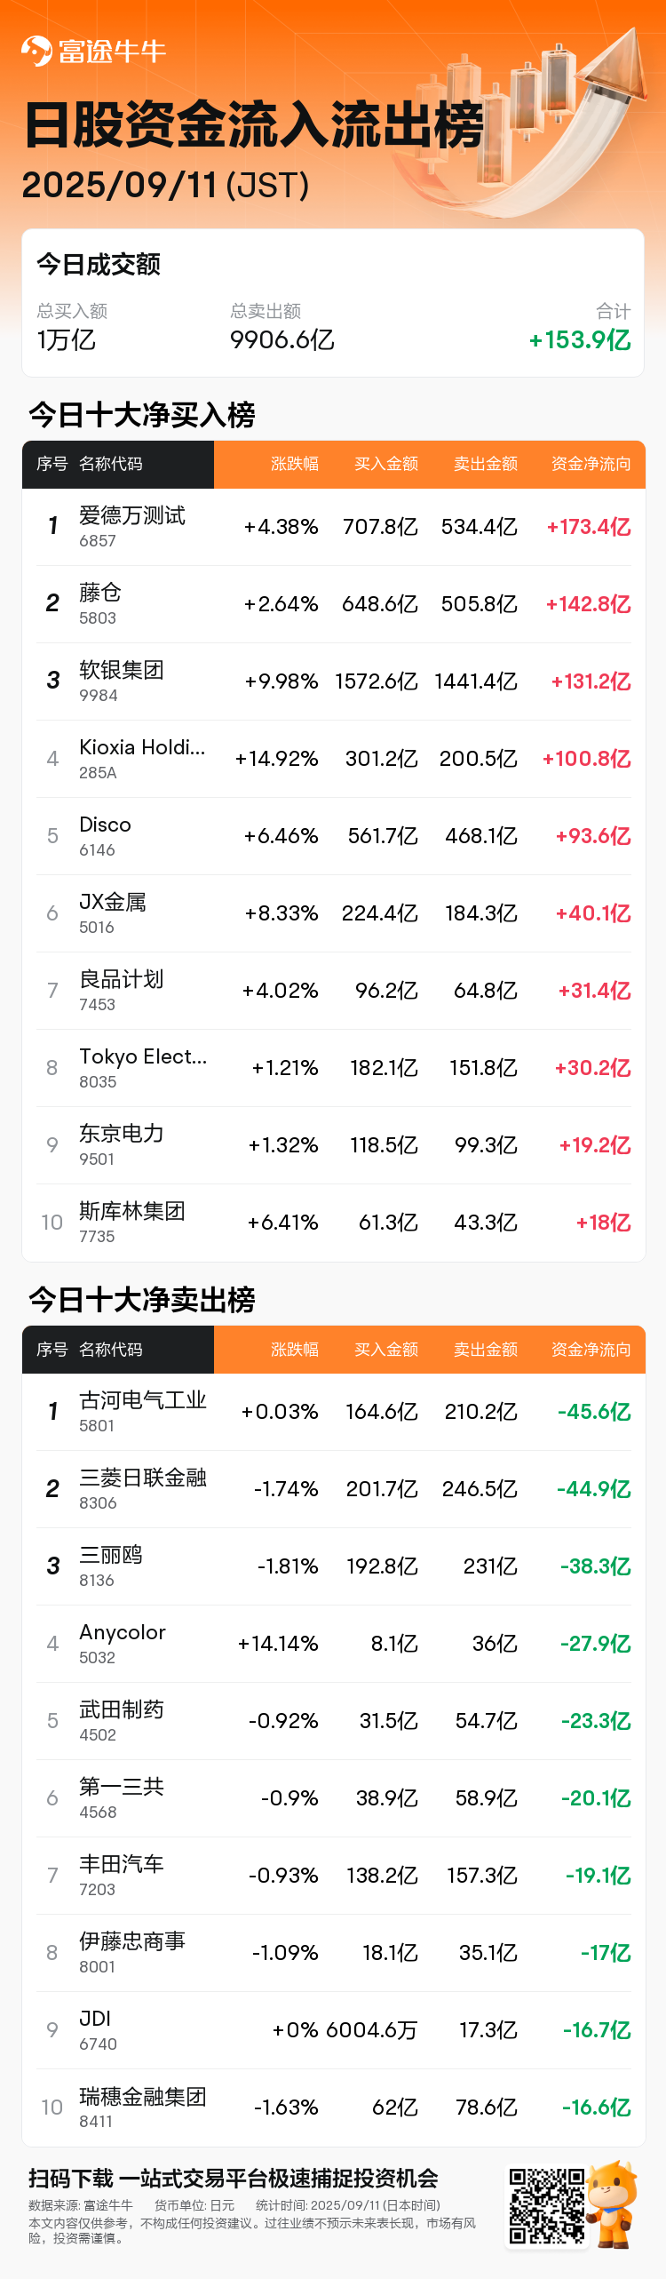Viewport: 666px width, 2279px height.
Task: Click the +173.4亿 net inflow figure
Action: (589, 527)
